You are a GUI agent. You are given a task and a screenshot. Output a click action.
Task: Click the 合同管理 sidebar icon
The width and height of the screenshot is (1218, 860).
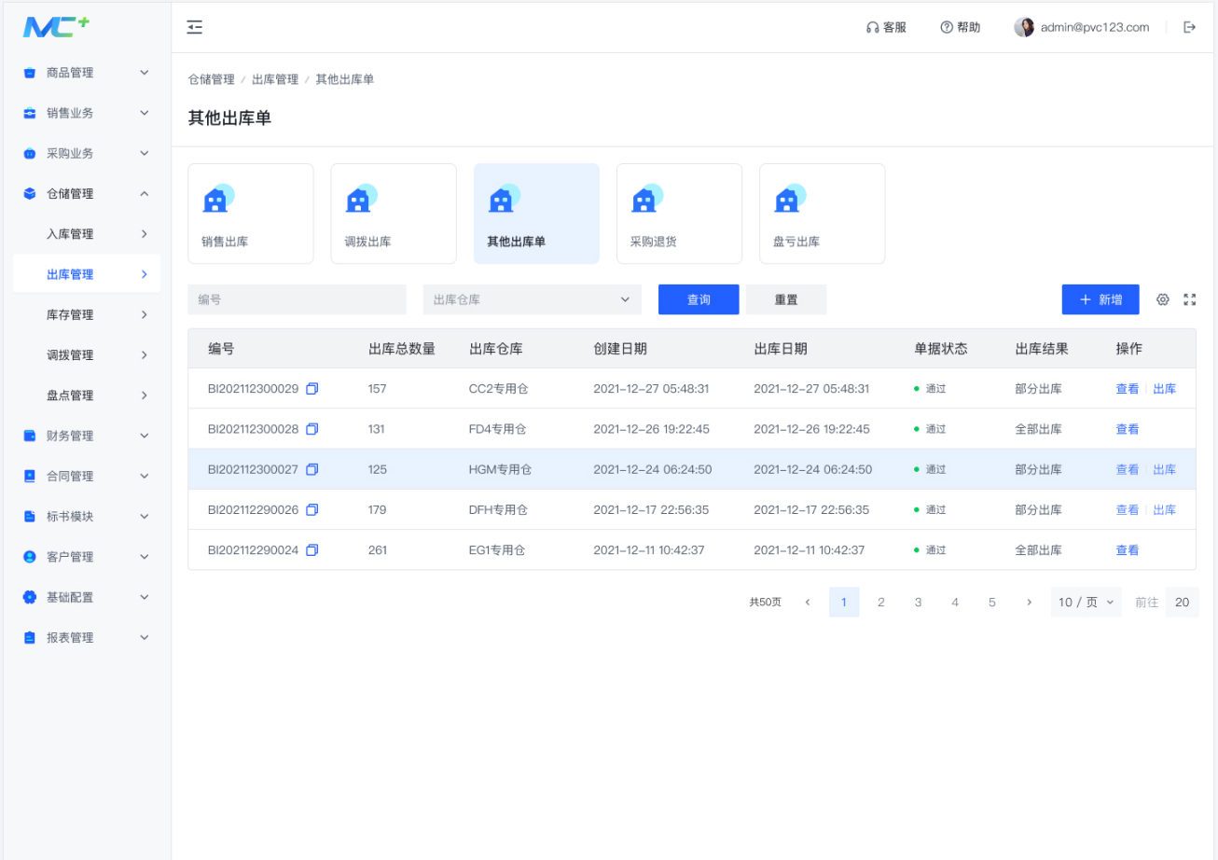pos(30,476)
